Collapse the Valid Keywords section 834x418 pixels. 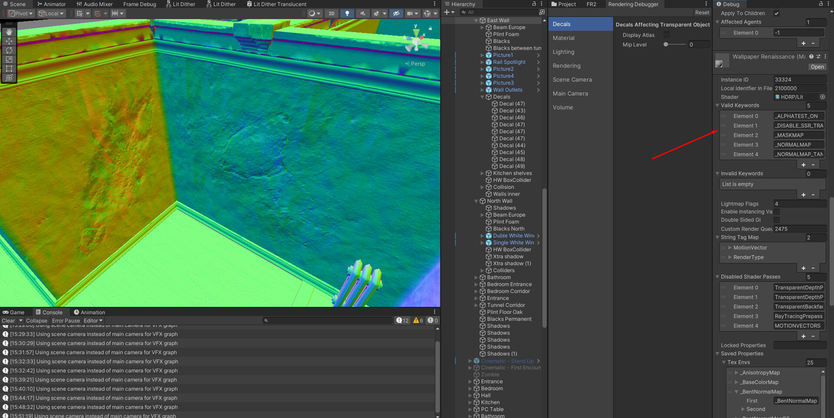[x=717, y=105]
